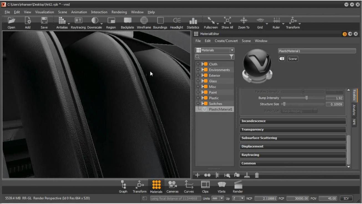Switch to the NPR tab
The image size is (362, 204).
(x=354, y=122)
